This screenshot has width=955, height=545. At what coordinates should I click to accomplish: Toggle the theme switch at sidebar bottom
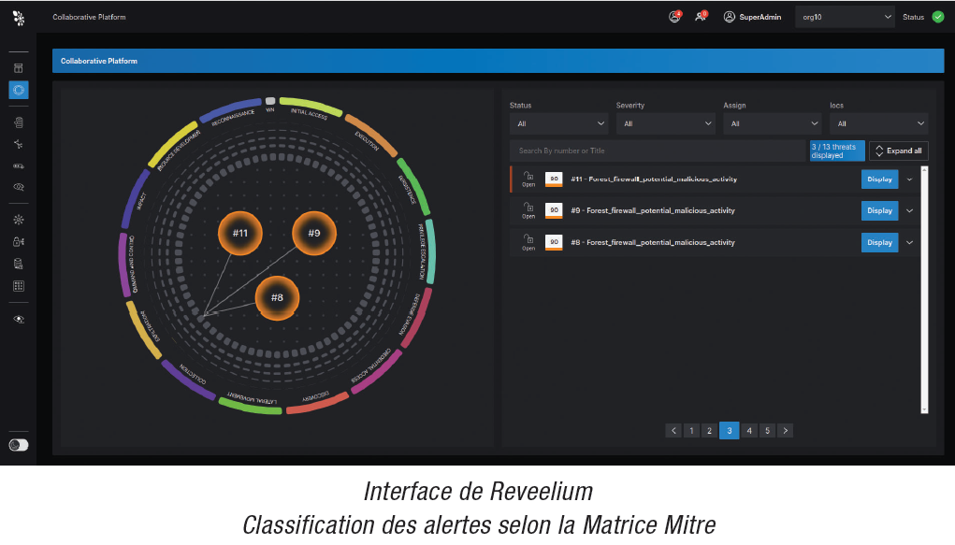click(x=19, y=445)
